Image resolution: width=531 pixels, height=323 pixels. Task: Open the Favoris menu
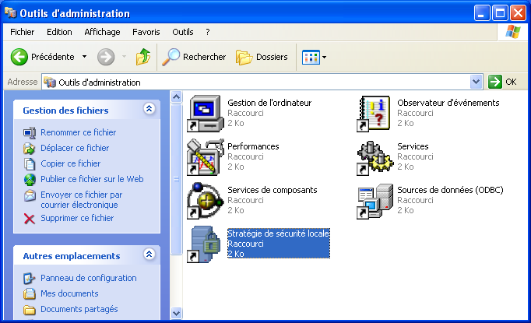click(x=146, y=32)
